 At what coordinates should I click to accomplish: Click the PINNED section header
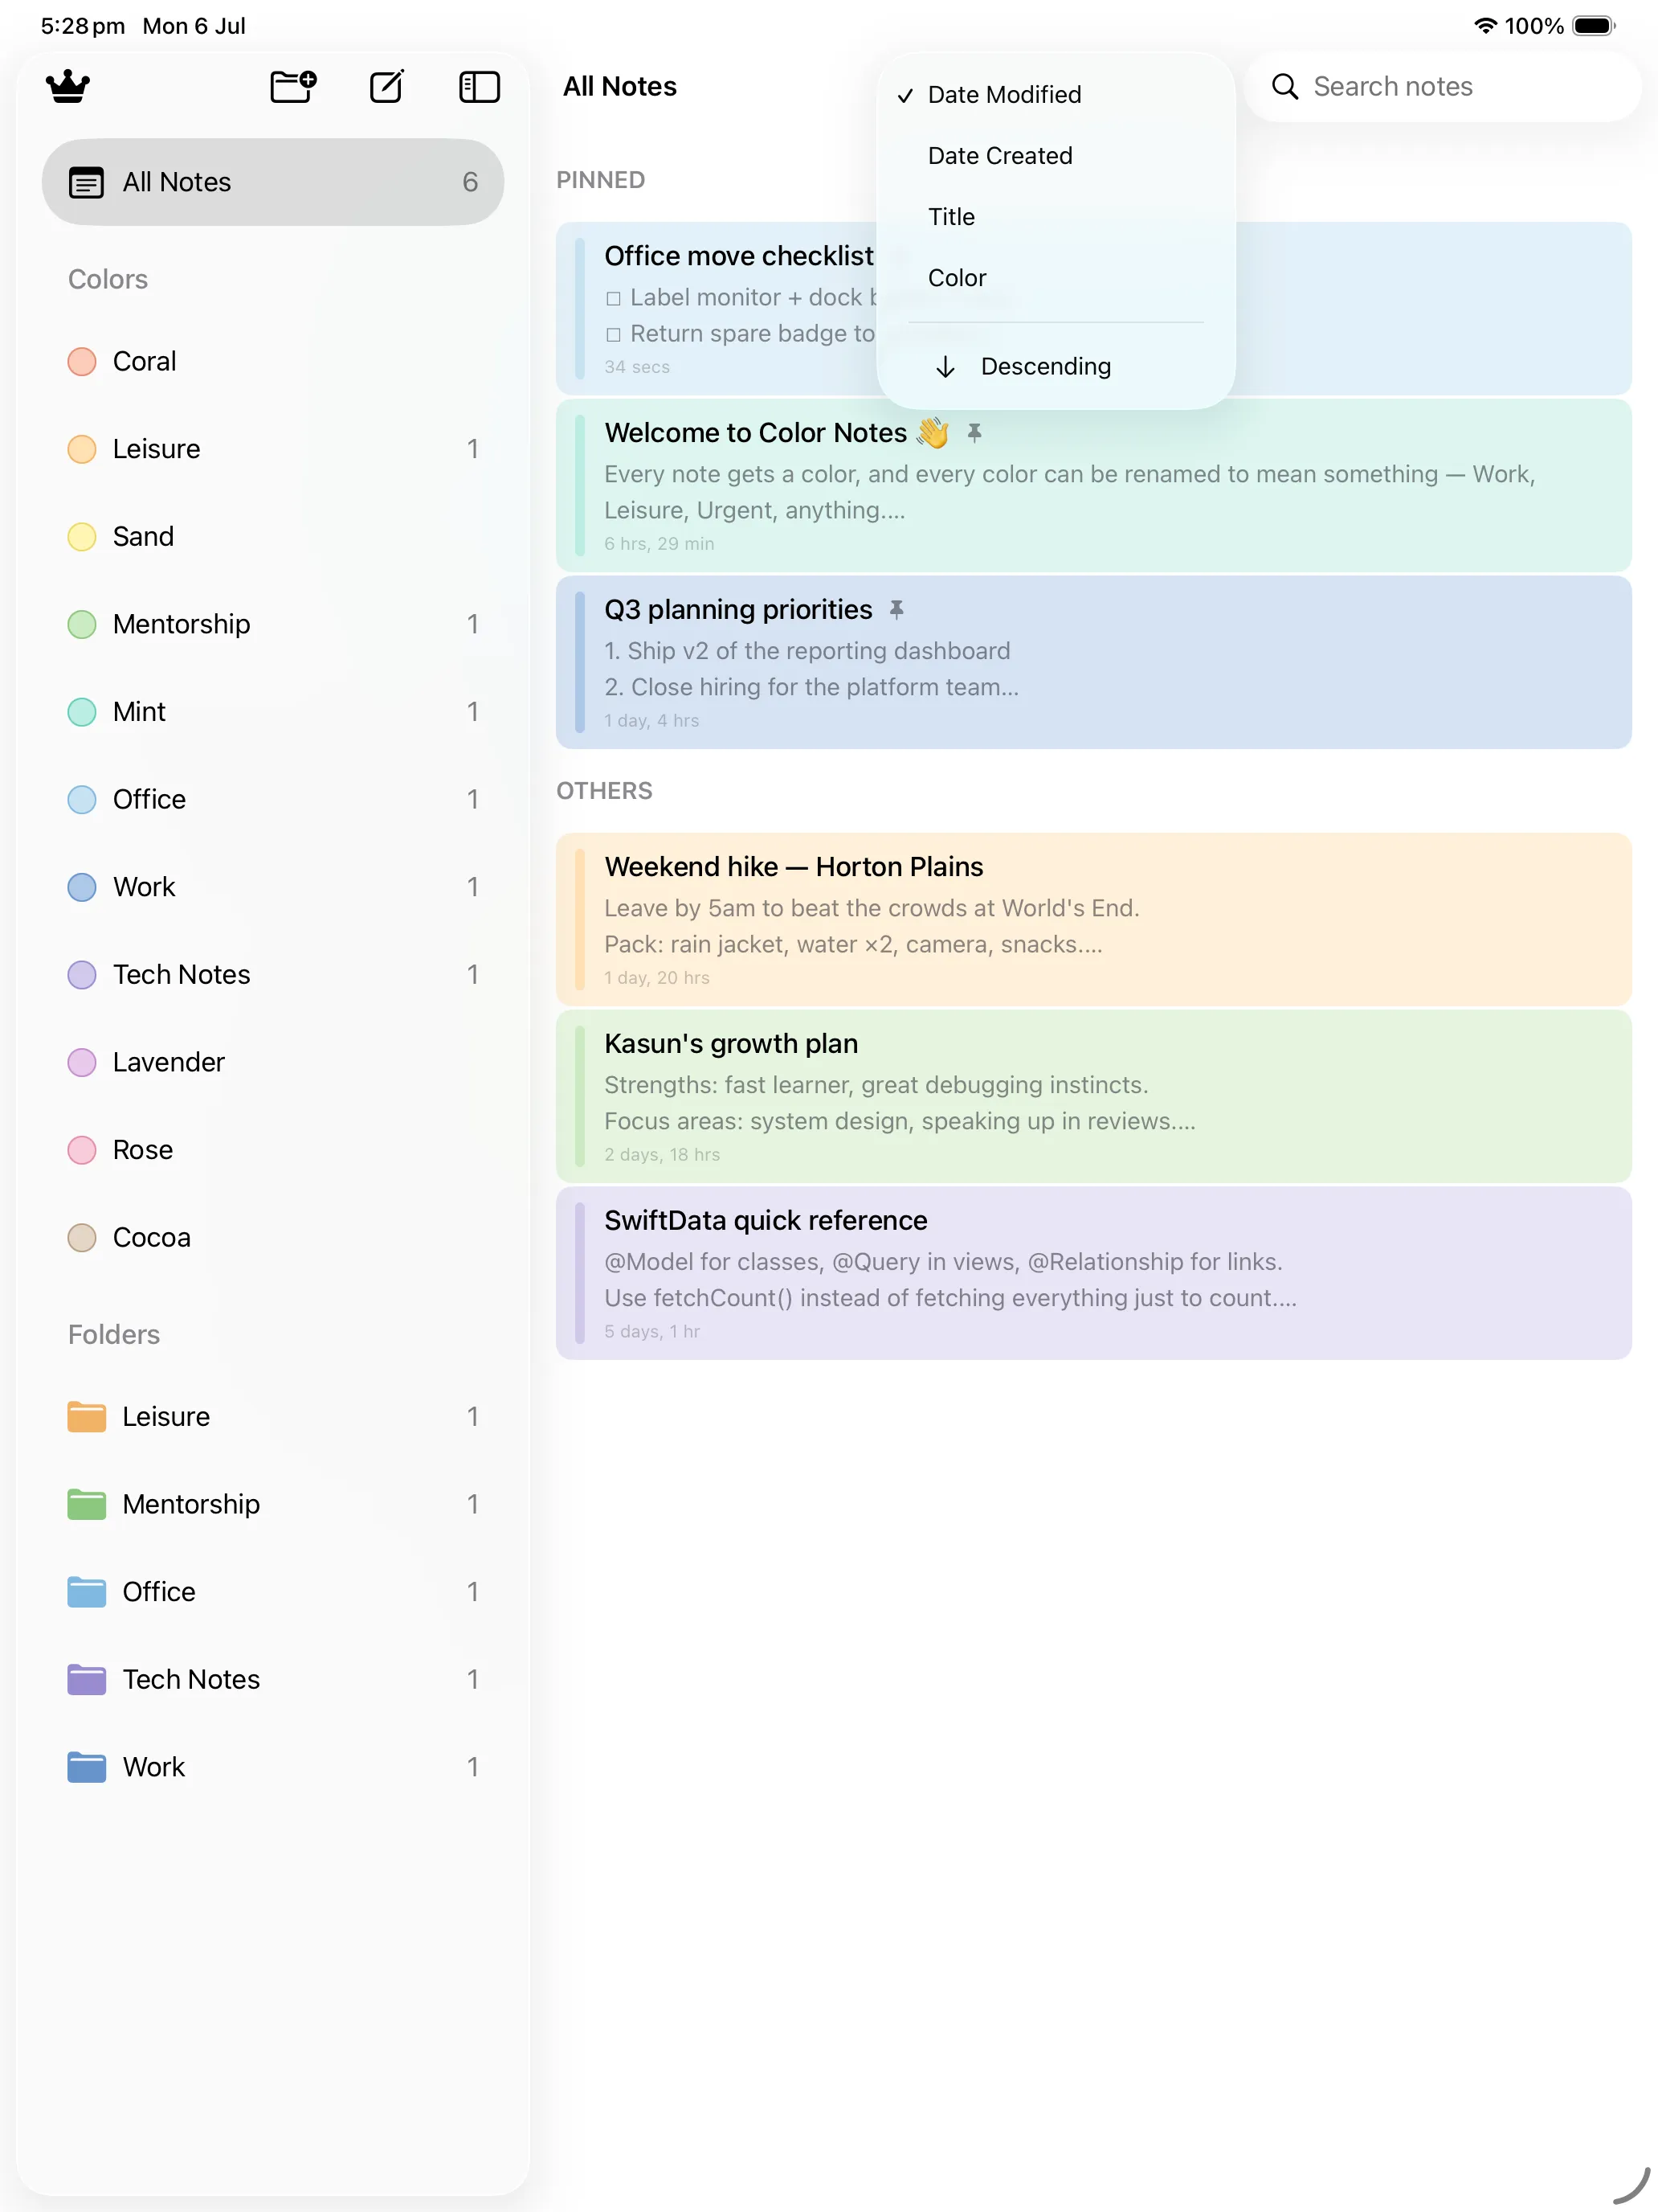pos(601,180)
